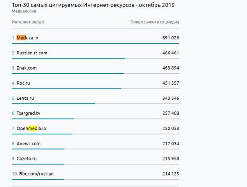Screen dimensions: 247x187
Task: Click the chart title about October 2019
Action: coord(93,5)
